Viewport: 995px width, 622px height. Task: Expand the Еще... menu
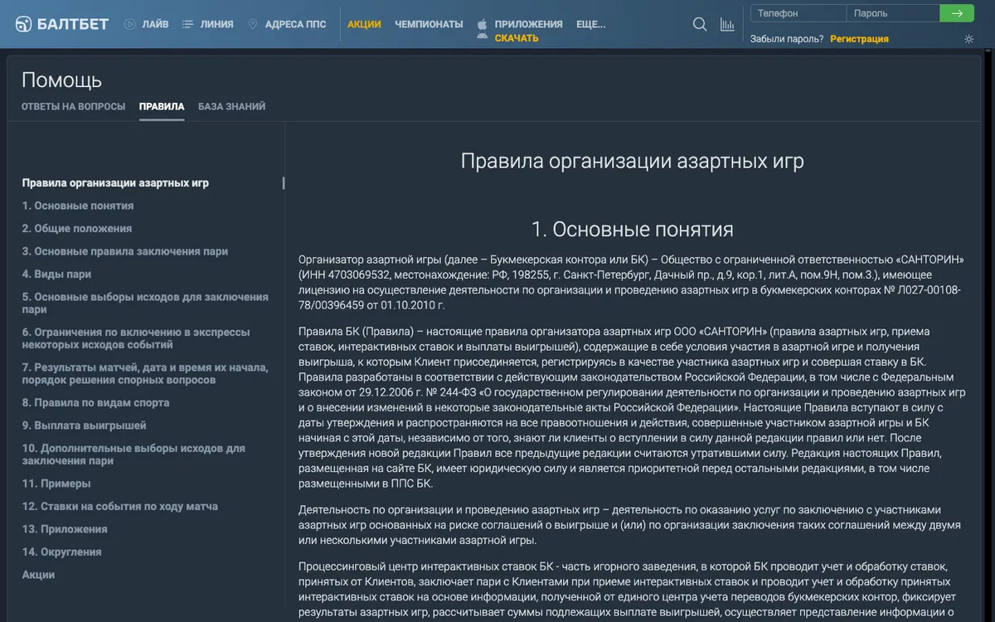pos(590,24)
